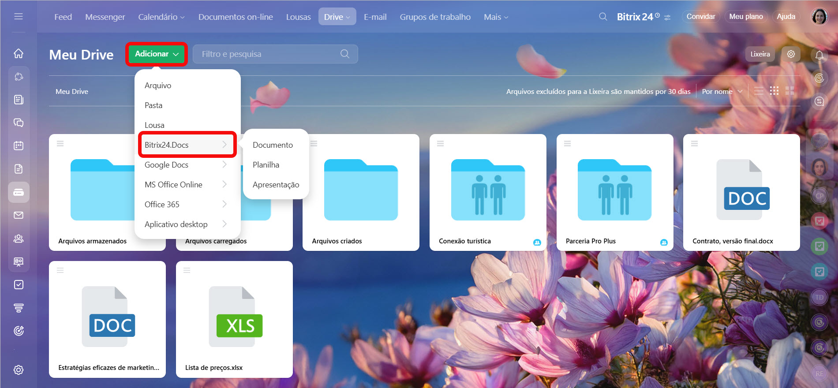Open the Adicionar dropdown button
838x388 pixels.
pos(157,54)
